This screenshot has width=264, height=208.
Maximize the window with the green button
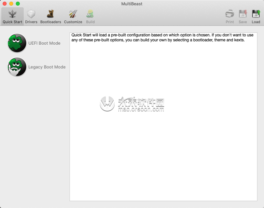18,4
